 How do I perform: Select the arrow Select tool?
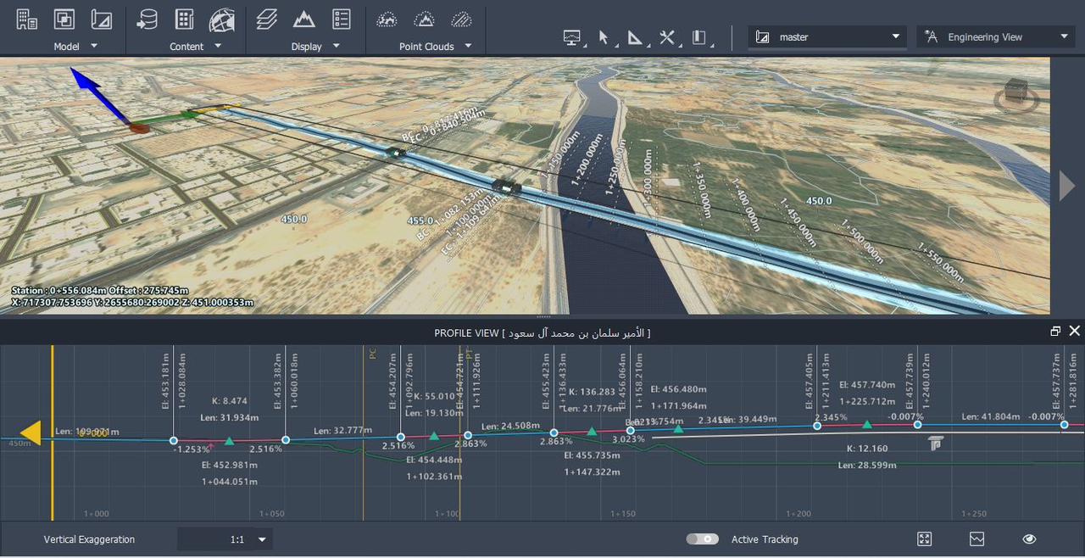[603, 37]
